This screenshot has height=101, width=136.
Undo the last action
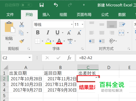(x=56, y=5)
